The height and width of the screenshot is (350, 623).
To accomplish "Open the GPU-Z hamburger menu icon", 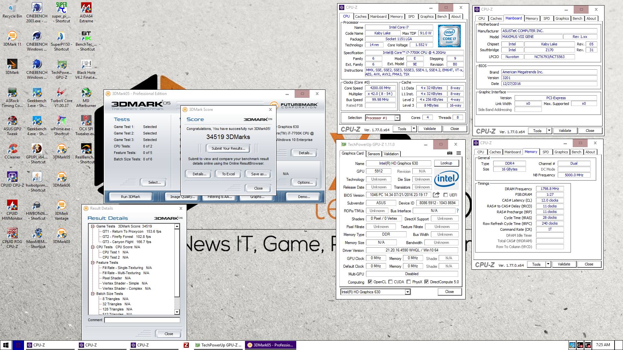I will click(x=458, y=153).
